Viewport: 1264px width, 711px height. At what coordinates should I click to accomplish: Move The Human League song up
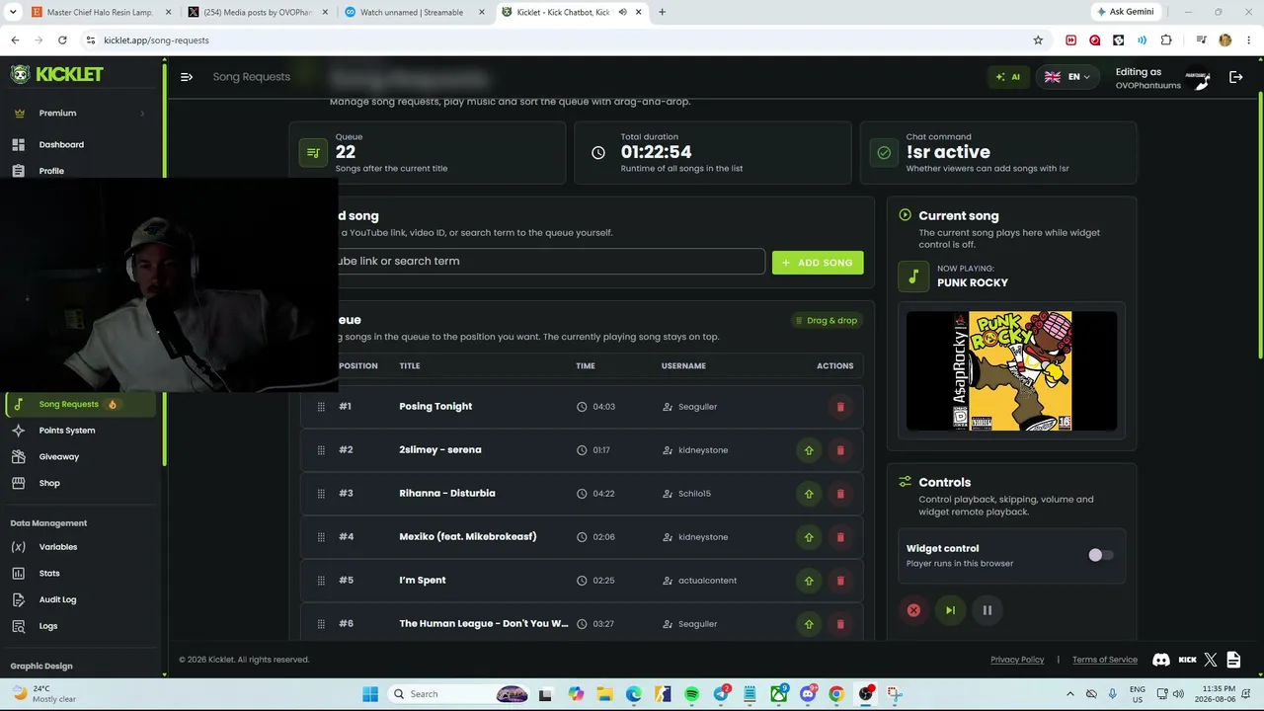[x=809, y=624]
